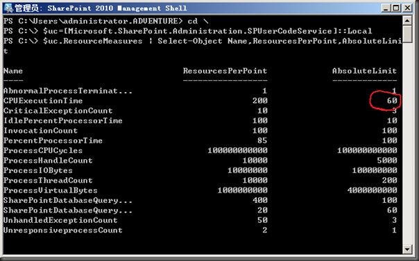Select the 'CPUExecutionTime' row name

coord(43,101)
